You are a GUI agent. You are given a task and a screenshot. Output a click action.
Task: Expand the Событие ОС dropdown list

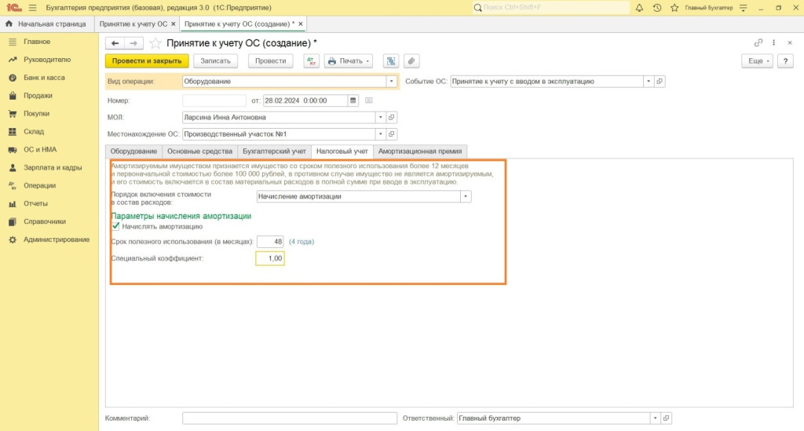[x=648, y=81]
